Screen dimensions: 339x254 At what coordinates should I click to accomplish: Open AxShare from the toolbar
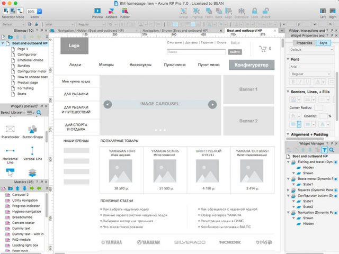(x=111, y=11)
